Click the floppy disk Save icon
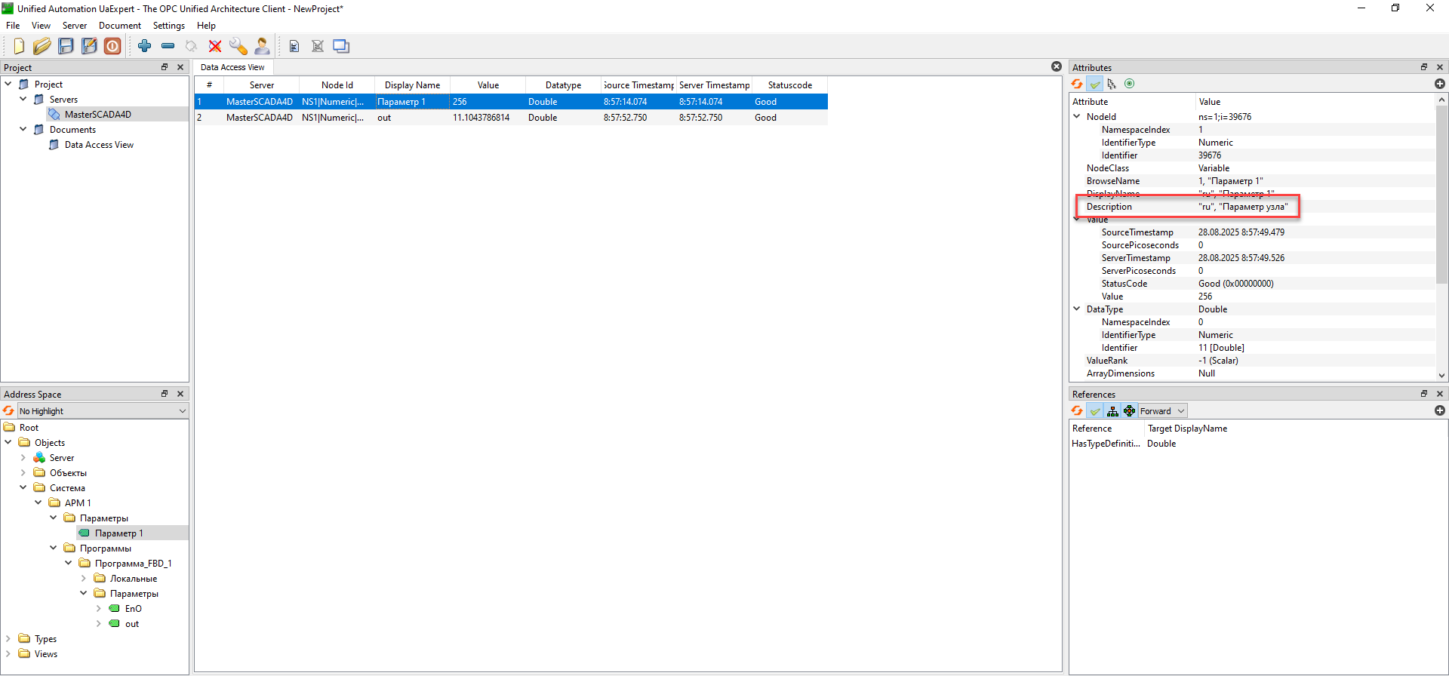 (x=66, y=46)
